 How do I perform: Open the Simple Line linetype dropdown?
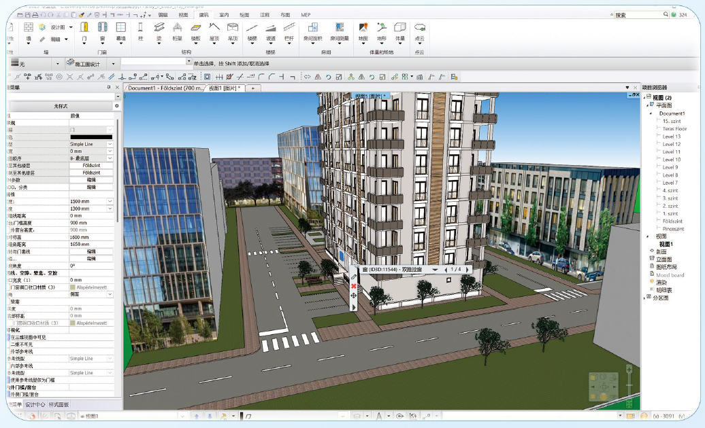[x=110, y=144]
